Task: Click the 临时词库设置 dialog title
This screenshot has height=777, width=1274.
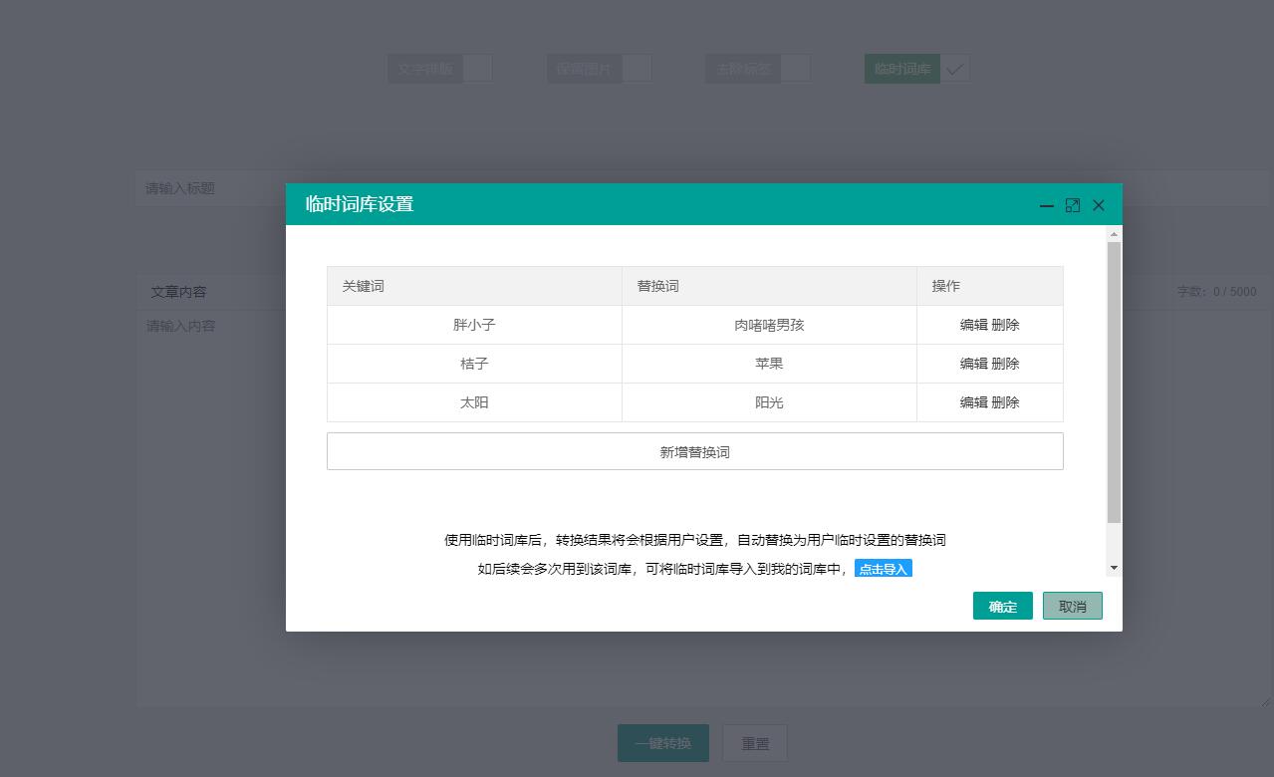Action: pos(360,204)
